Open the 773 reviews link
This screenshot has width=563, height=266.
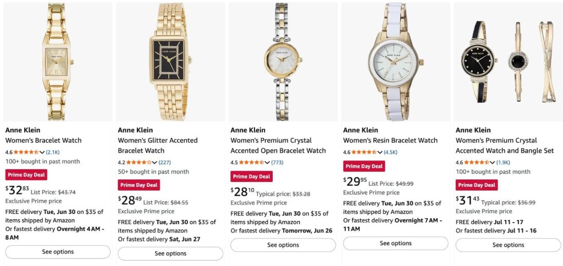pyautogui.click(x=277, y=163)
